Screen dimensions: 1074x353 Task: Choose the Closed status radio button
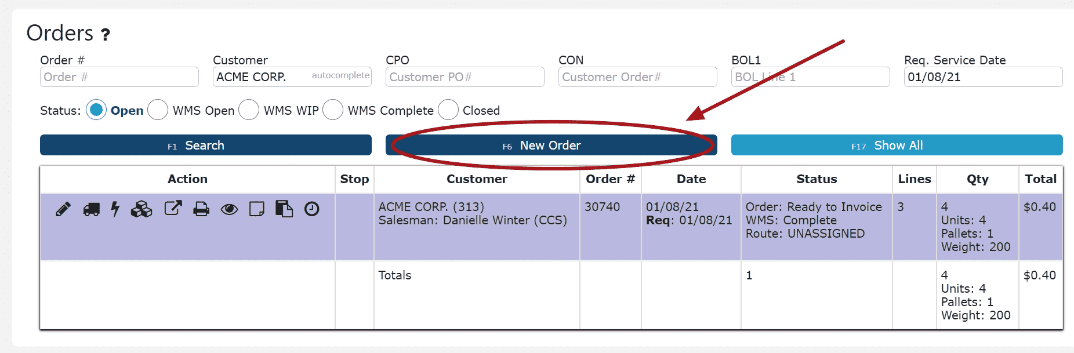click(448, 110)
